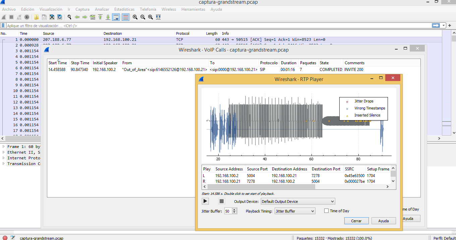Image resolution: width=456 pixels, height=240 pixels.
Task: Expand Ethernet II tree item
Action: click(x=4, y=152)
